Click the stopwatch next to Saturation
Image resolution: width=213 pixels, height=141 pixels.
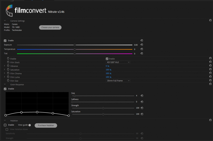click(8, 70)
